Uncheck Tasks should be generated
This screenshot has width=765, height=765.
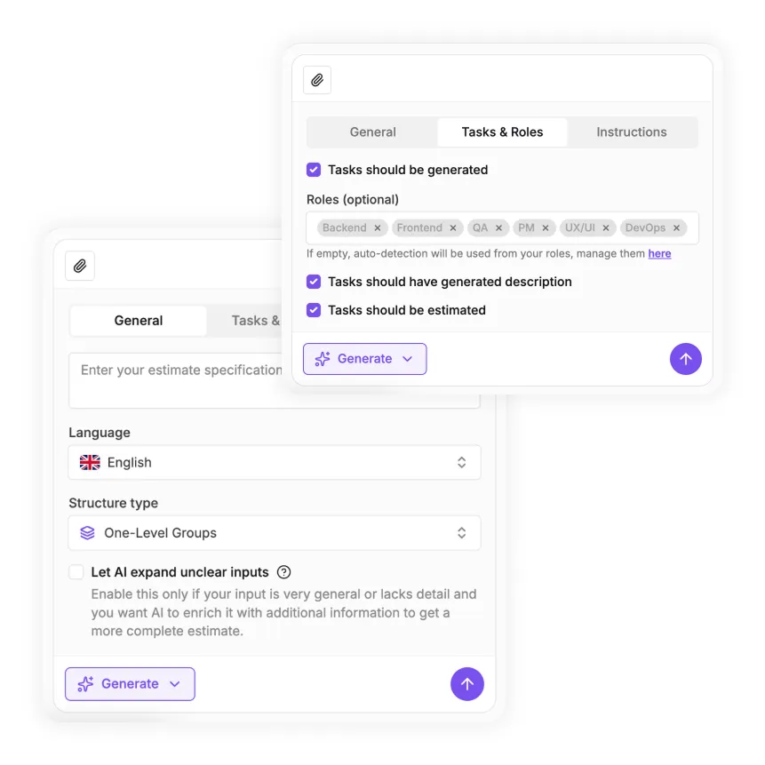click(x=314, y=170)
